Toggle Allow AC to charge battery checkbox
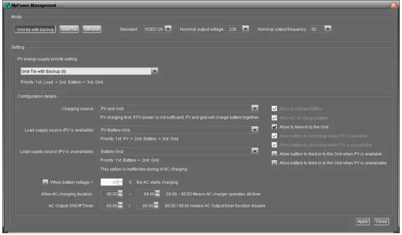The width and height of the screenshot is (402, 235). (x=274, y=118)
